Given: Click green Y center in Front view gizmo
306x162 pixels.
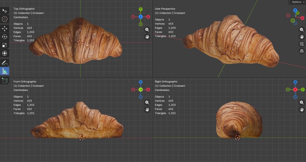Looking at the screenshot, I should click(x=140, y=90).
